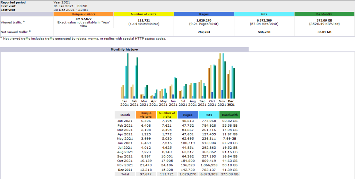The width and height of the screenshot is (355, 179).
Task: Click the Month column header in monthly table
Action: coord(125,115)
